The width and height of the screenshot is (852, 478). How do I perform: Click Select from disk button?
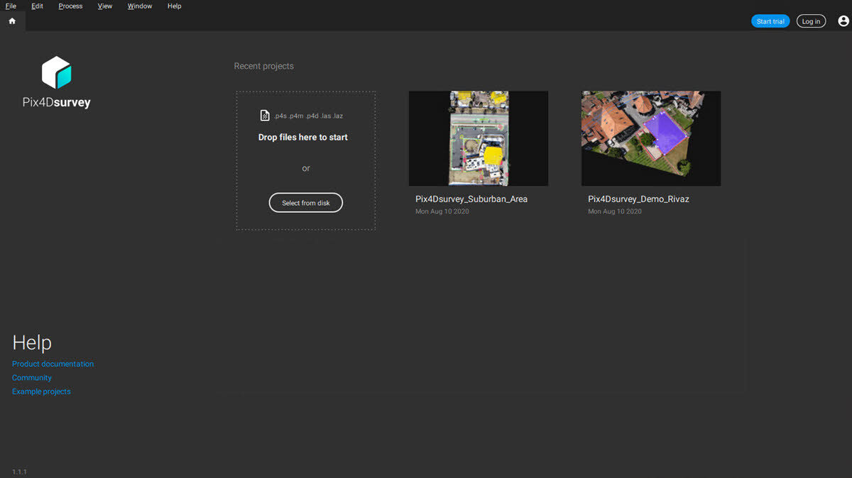pyautogui.click(x=305, y=203)
